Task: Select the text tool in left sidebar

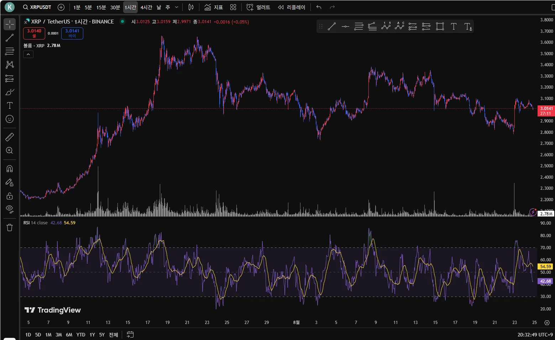Action: coord(10,105)
